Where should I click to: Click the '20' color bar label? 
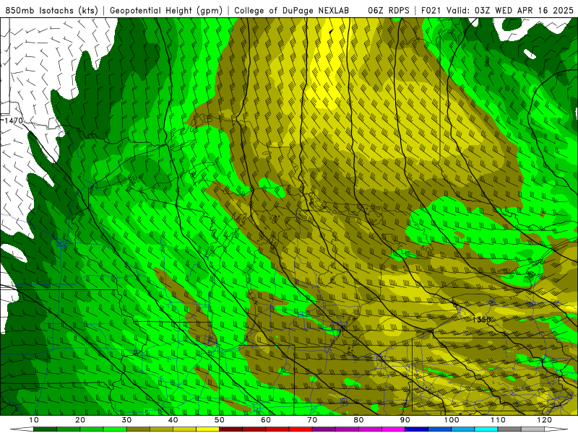[80, 420]
